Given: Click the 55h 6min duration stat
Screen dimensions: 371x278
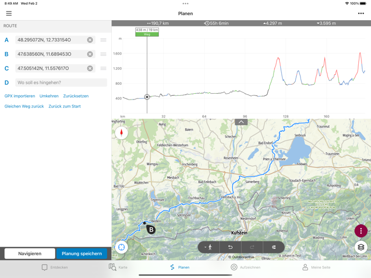Looking at the screenshot, I should (216, 23).
